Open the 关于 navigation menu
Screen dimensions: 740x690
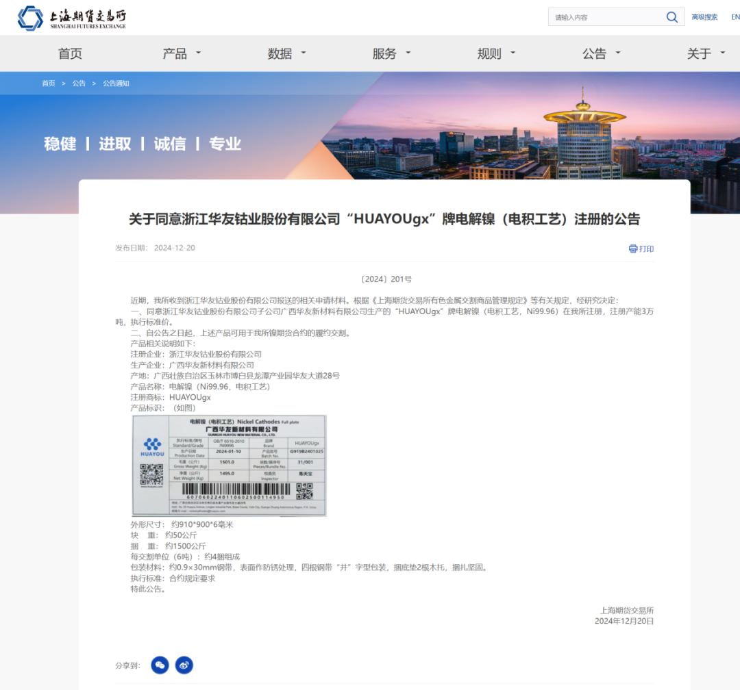[x=706, y=53]
